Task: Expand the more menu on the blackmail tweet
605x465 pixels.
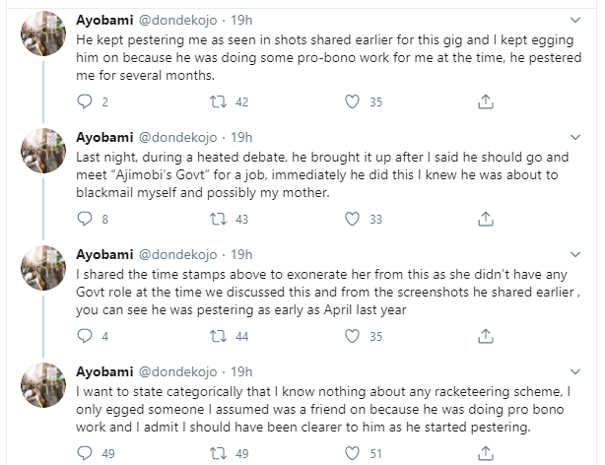Action: click(x=577, y=137)
